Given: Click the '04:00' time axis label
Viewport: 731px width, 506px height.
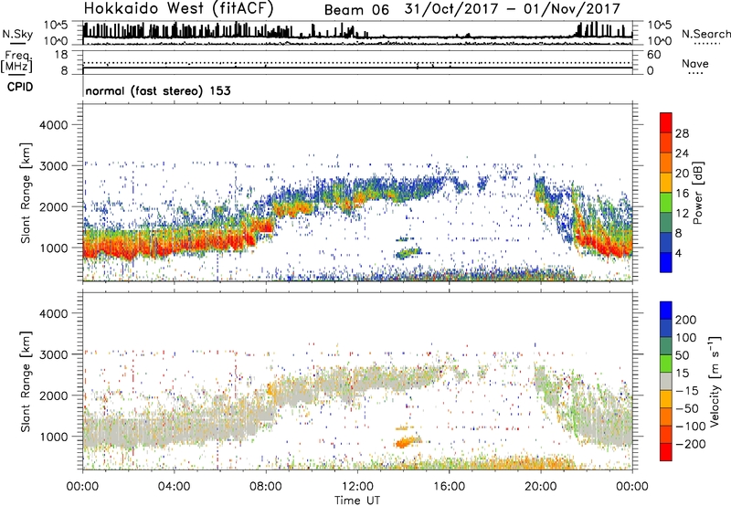Looking at the screenshot, I should [174, 487].
